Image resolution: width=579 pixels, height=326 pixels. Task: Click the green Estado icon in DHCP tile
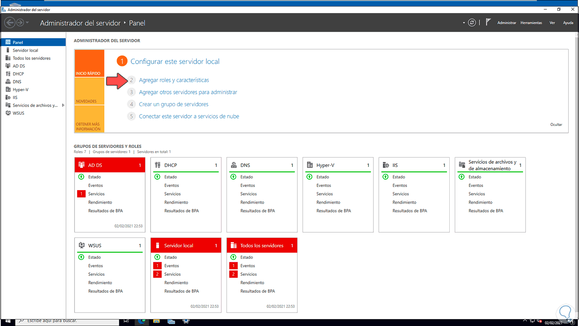(157, 177)
